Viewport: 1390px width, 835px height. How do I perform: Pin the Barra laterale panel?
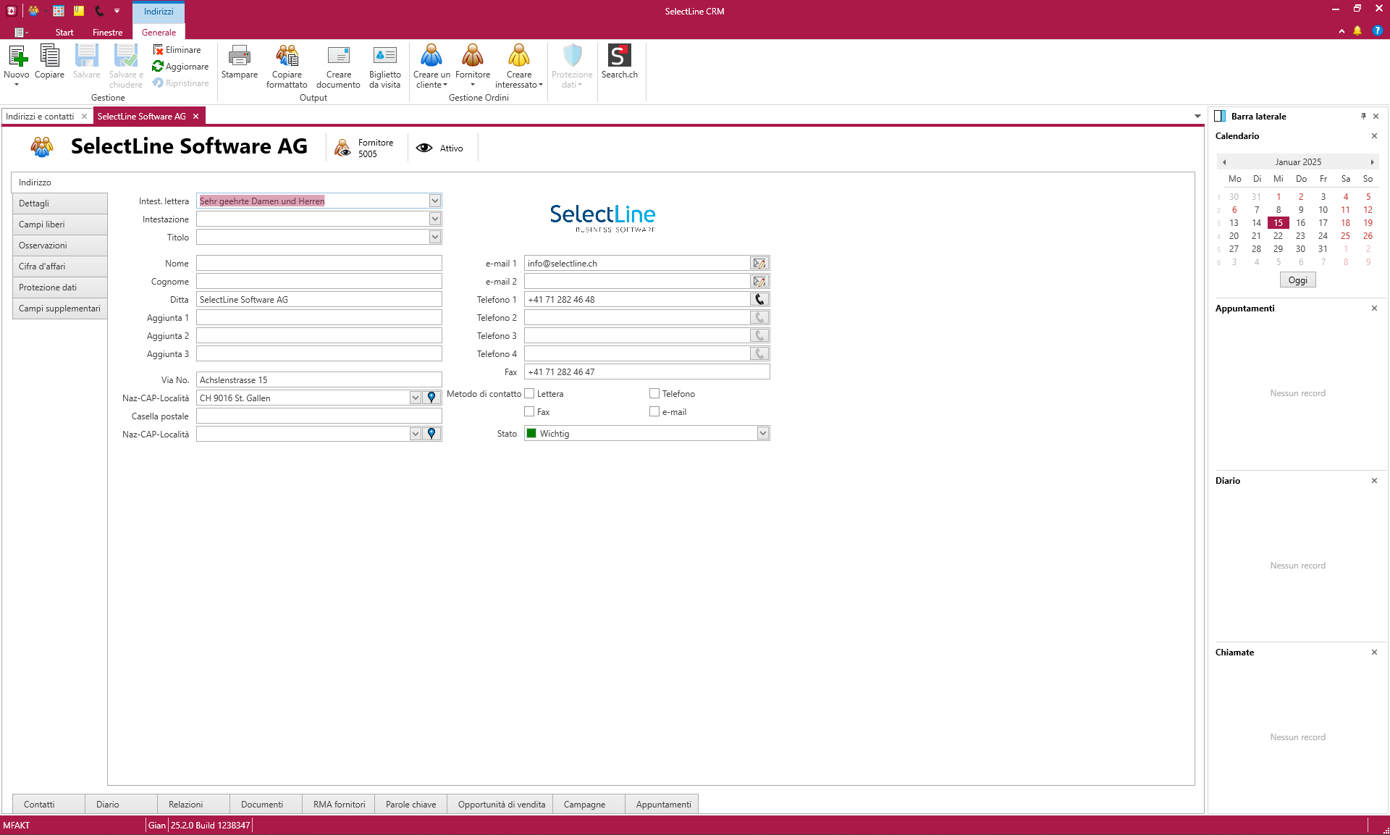click(1363, 116)
